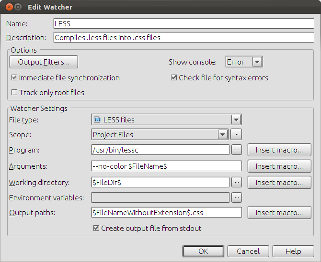Open Help for this dialog

pos(293,251)
